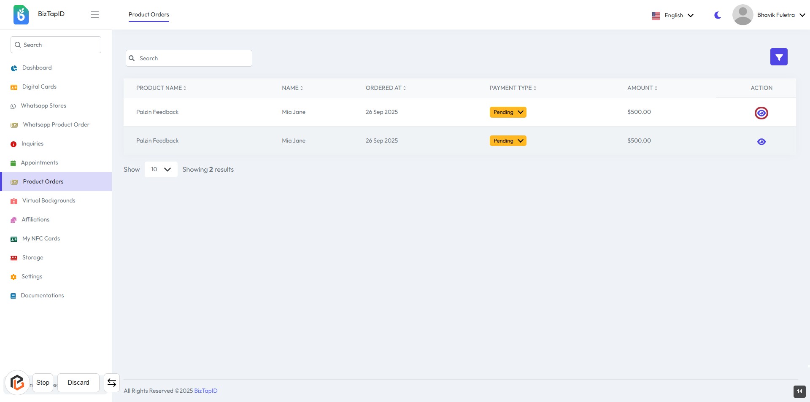Screen dimensions: 810x402
Task: Click the BizTapID logo icon
Action: (x=21, y=15)
